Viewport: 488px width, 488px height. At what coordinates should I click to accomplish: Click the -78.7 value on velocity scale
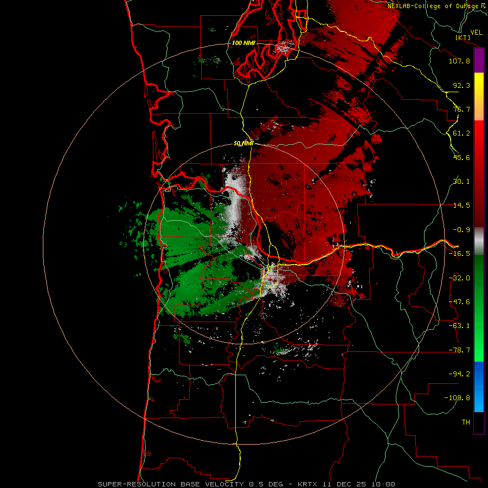point(459,350)
